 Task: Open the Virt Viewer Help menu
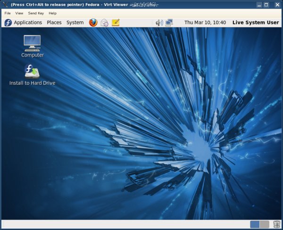(x=52, y=13)
